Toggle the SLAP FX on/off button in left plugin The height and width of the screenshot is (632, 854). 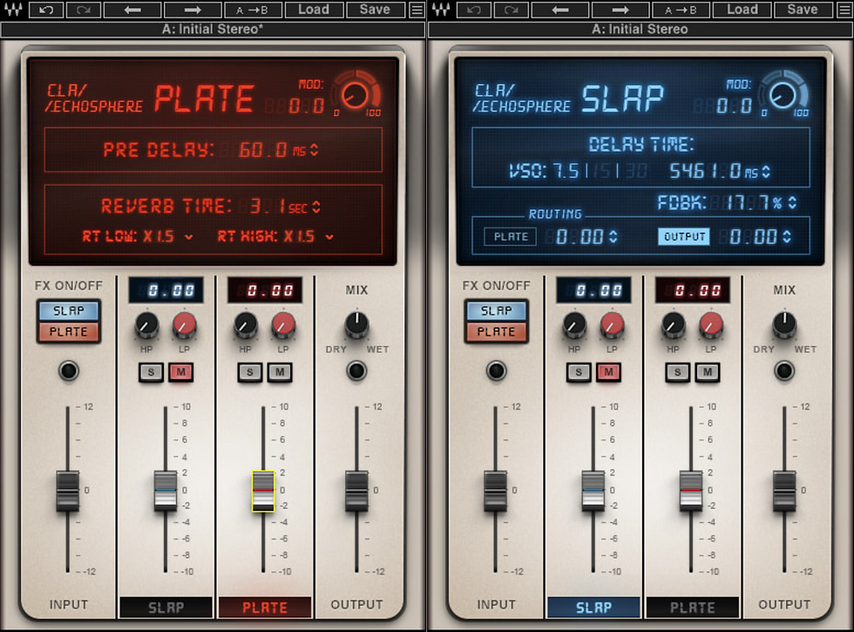coord(69,310)
